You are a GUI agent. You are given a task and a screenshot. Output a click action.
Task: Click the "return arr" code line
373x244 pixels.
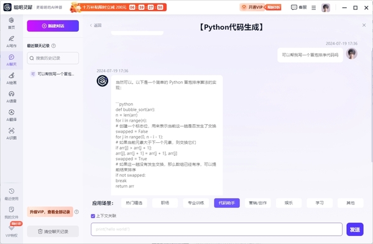(125, 186)
